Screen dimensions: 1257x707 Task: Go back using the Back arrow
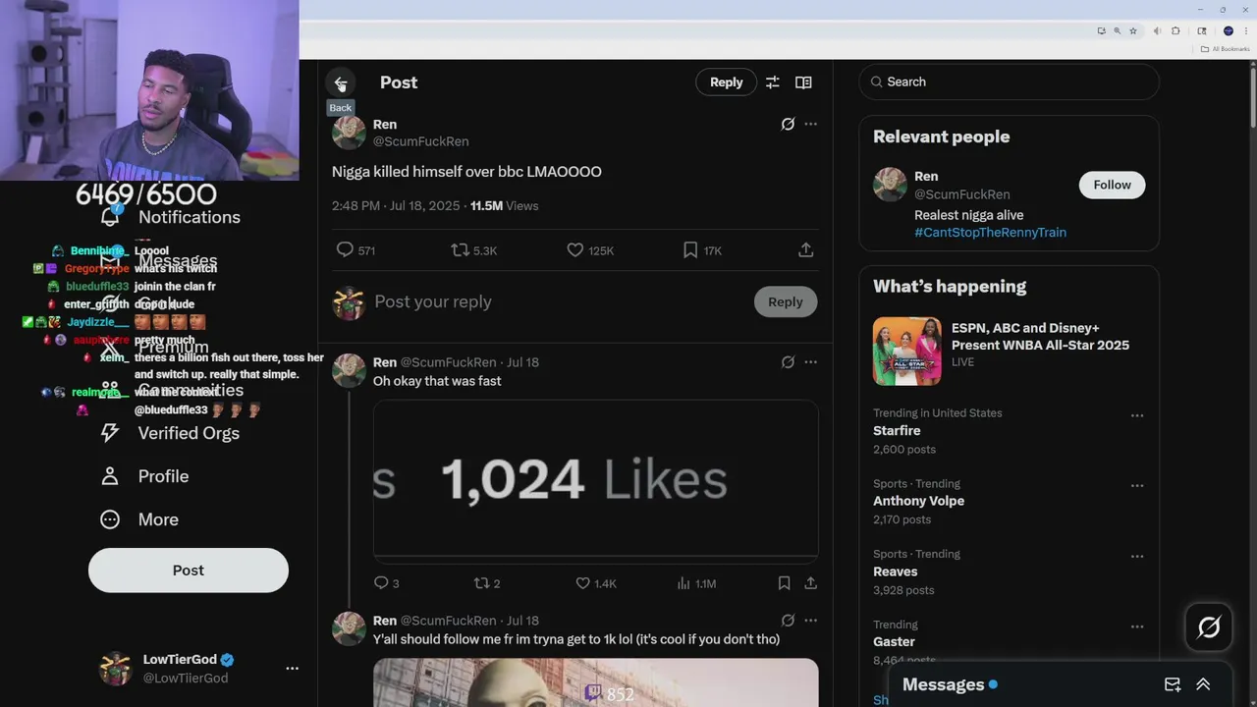pyautogui.click(x=340, y=82)
